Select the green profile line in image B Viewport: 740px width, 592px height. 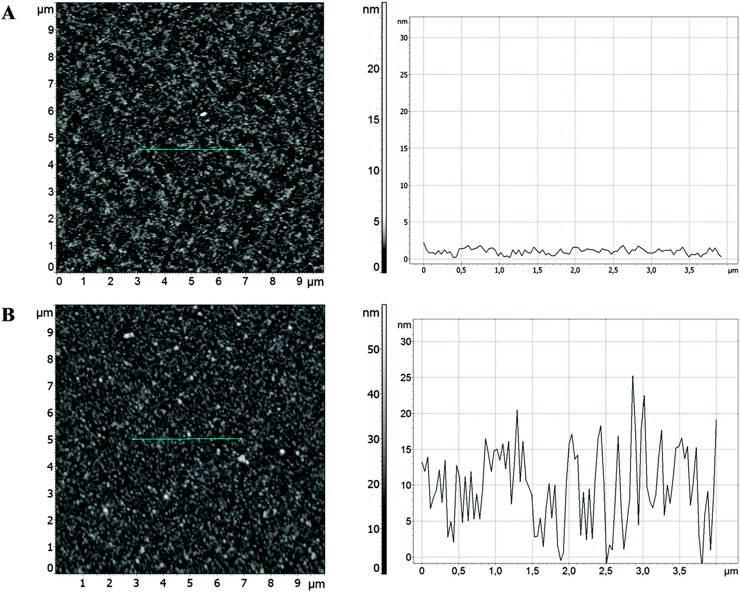coord(187,439)
